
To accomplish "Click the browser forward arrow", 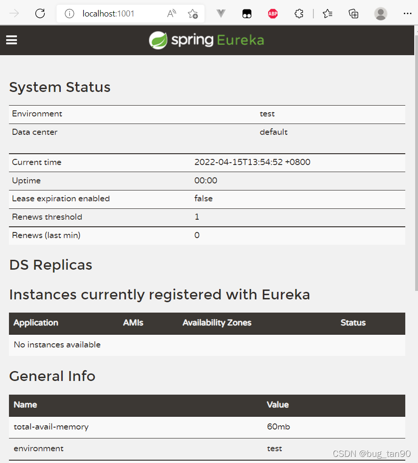I will [x=14, y=14].
